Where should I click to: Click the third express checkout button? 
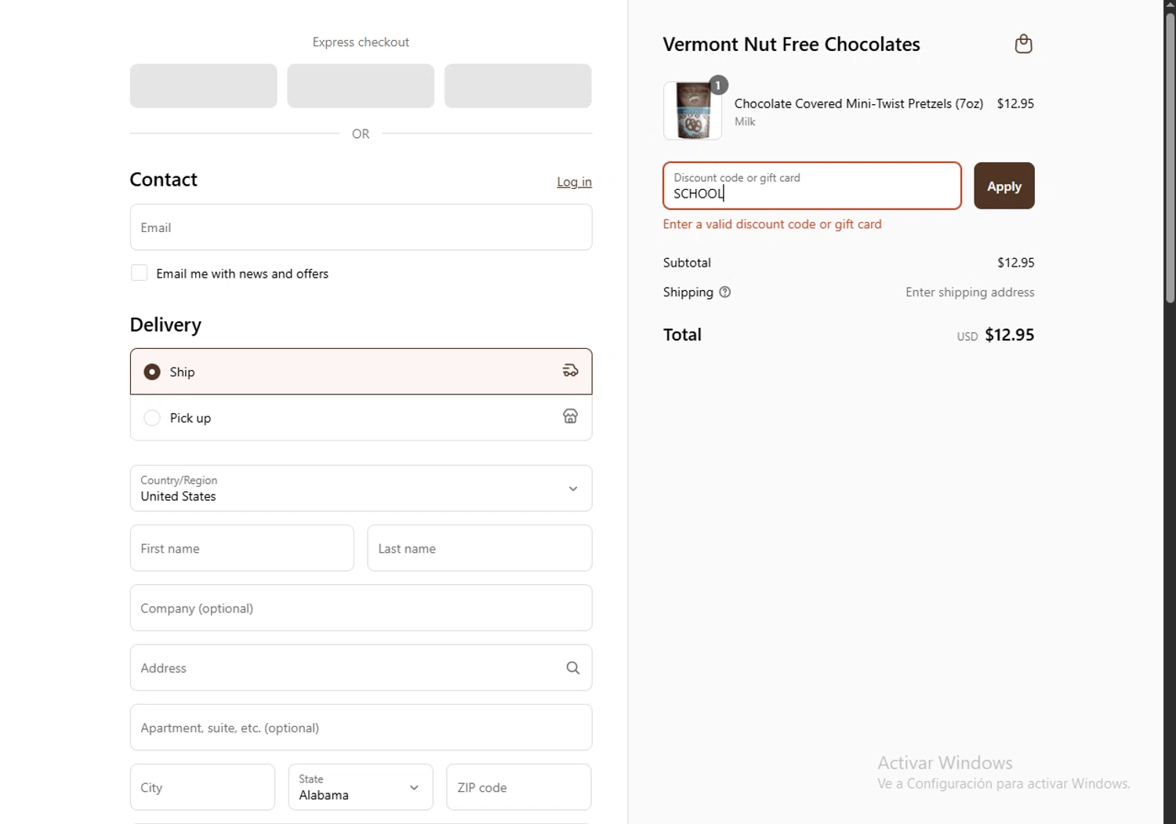click(x=517, y=86)
